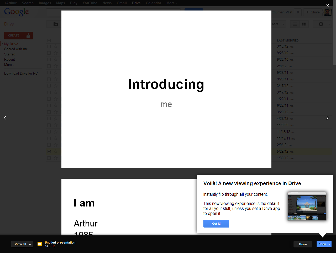This screenshot has height=253, width=336.
Task: Switch to list view
Action: pyautogui.click(x=295, y=24)
